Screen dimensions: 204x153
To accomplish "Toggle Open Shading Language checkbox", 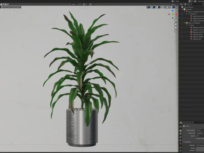I will (x=197, y=139).
